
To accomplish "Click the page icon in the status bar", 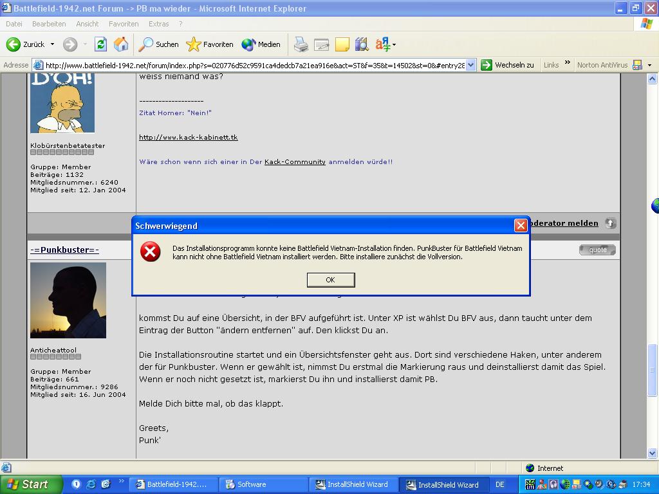I will [x=6, y=468].
